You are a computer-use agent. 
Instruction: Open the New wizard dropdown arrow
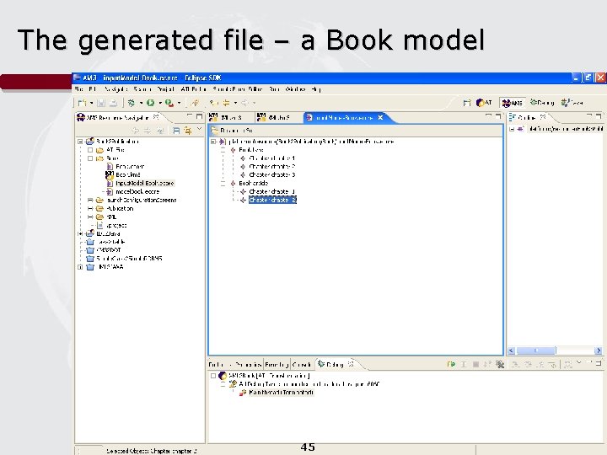click(91, 104)
